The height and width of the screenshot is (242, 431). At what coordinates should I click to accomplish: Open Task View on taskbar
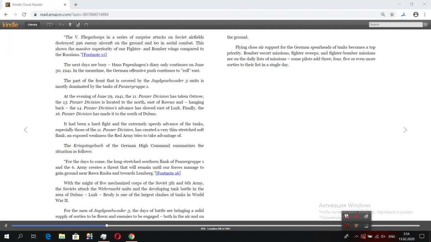(x=33, y=236)
